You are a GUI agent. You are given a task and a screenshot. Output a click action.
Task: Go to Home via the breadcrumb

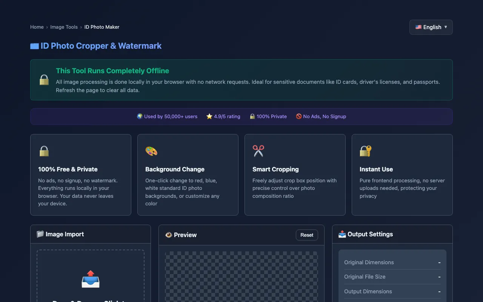point(37,27)
